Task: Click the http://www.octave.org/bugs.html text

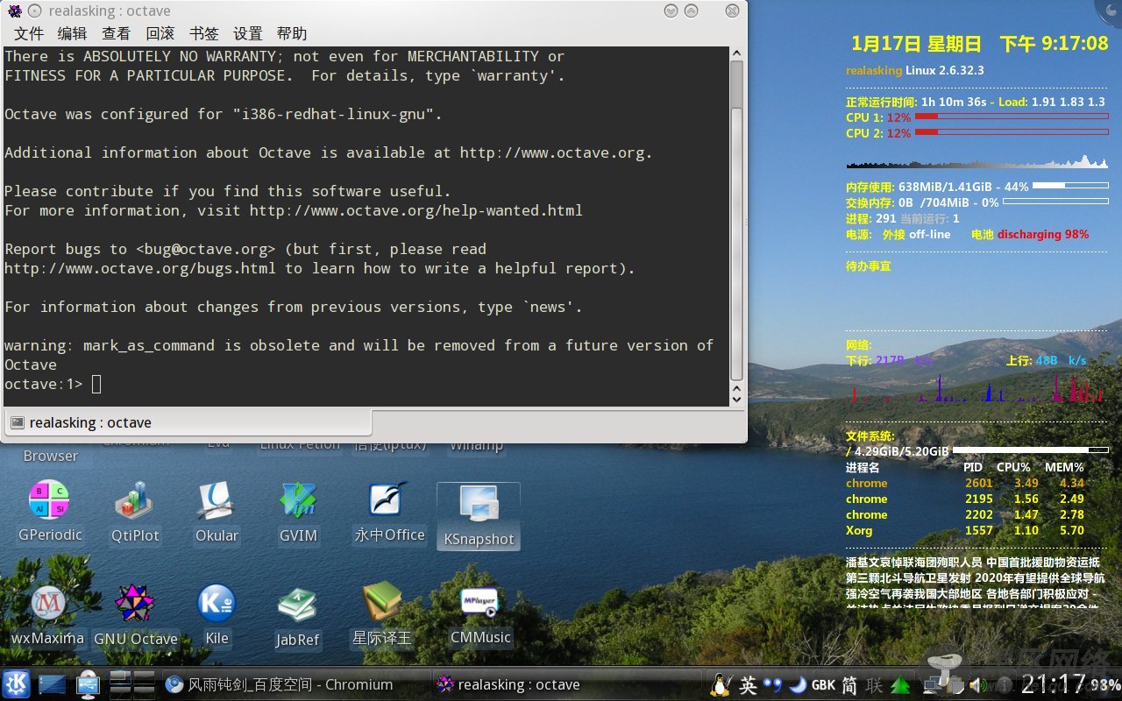Action: click(x=140, y=268)
